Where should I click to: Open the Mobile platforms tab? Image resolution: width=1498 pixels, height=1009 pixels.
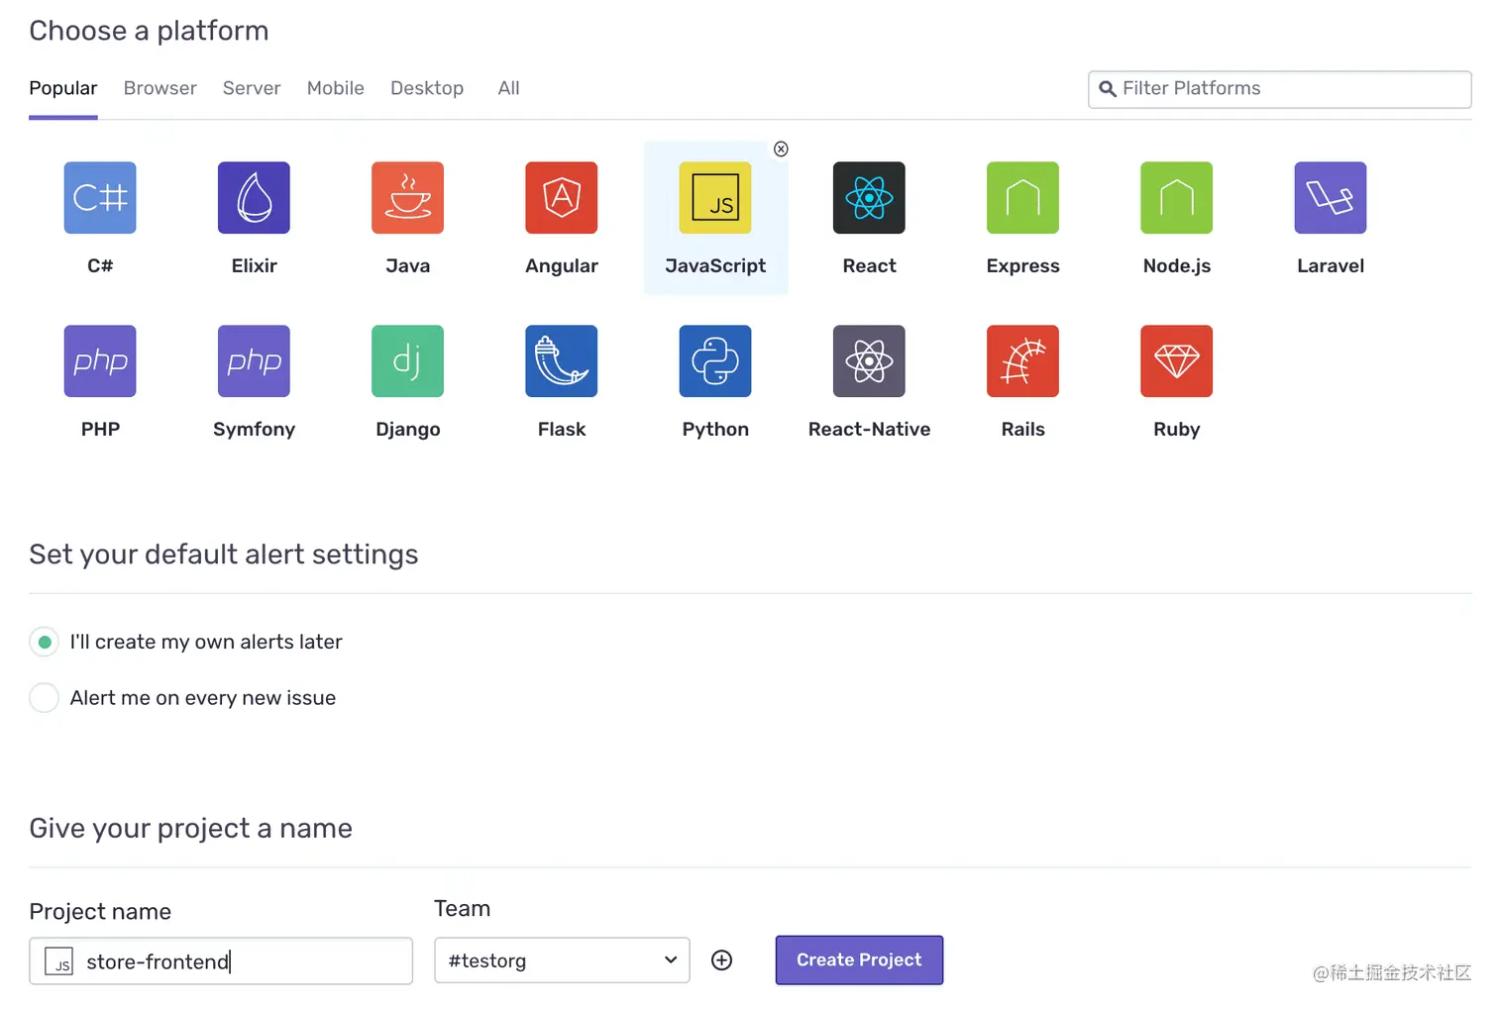[x=336, y=88]
